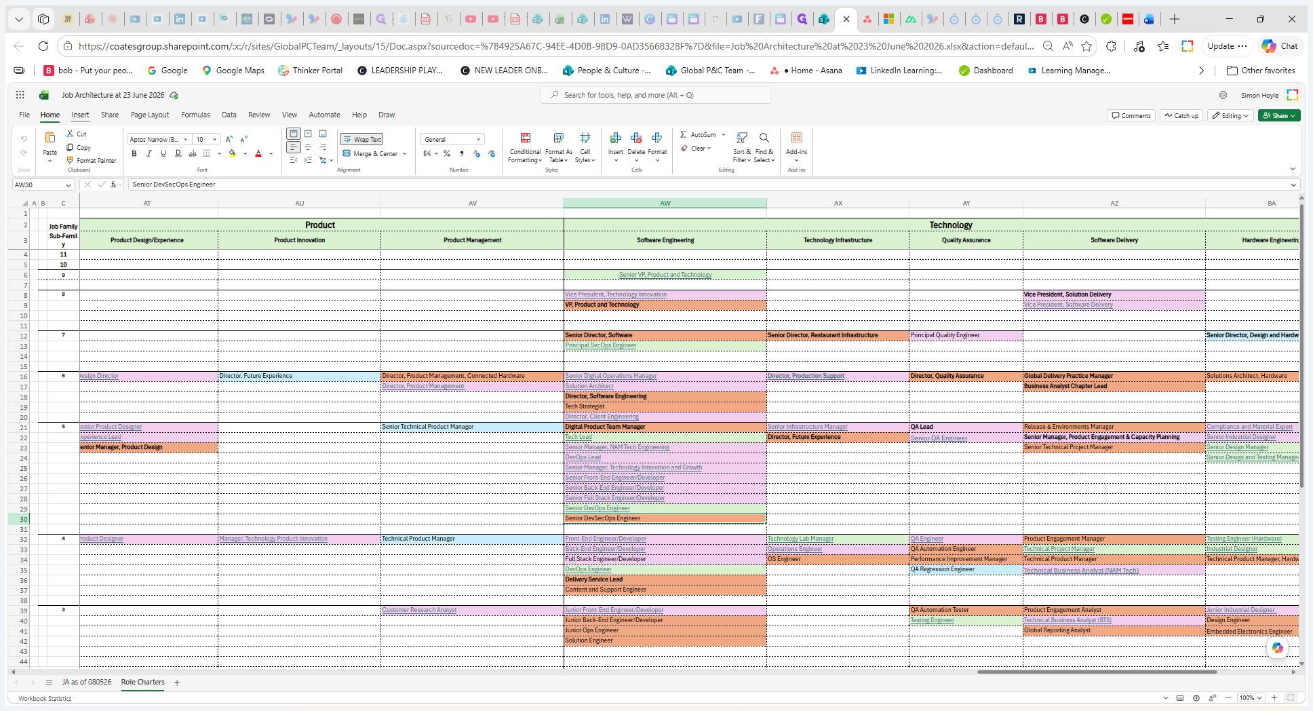Image resolution: width=1313 pixels, height=711 pixels.
Task: Click the Increase Font Size icon
Action: (229, 139)
